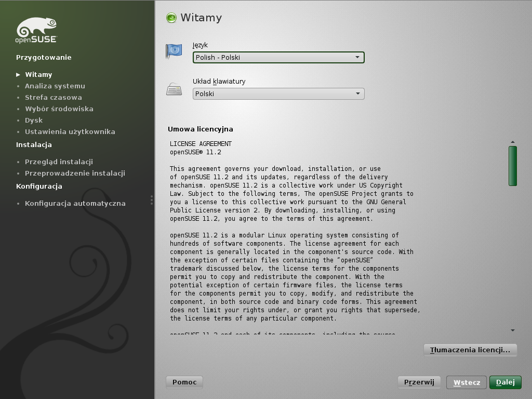Click the arrow marker next to Witamy step
The height and width of the screenshot is (399, 532).
click(18, 75)
